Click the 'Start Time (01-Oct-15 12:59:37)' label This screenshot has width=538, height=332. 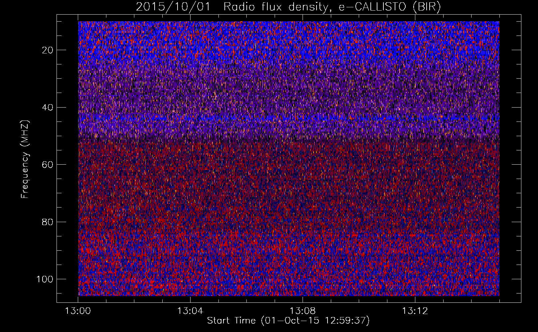(x=288, y=320)
